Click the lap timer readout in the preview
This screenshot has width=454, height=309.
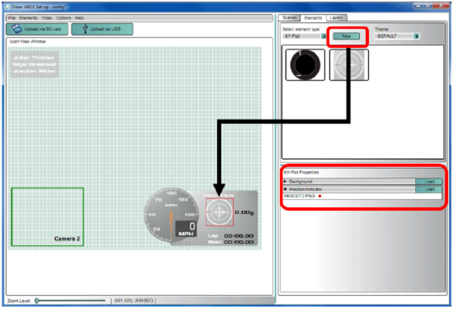[x=238, y=235]
